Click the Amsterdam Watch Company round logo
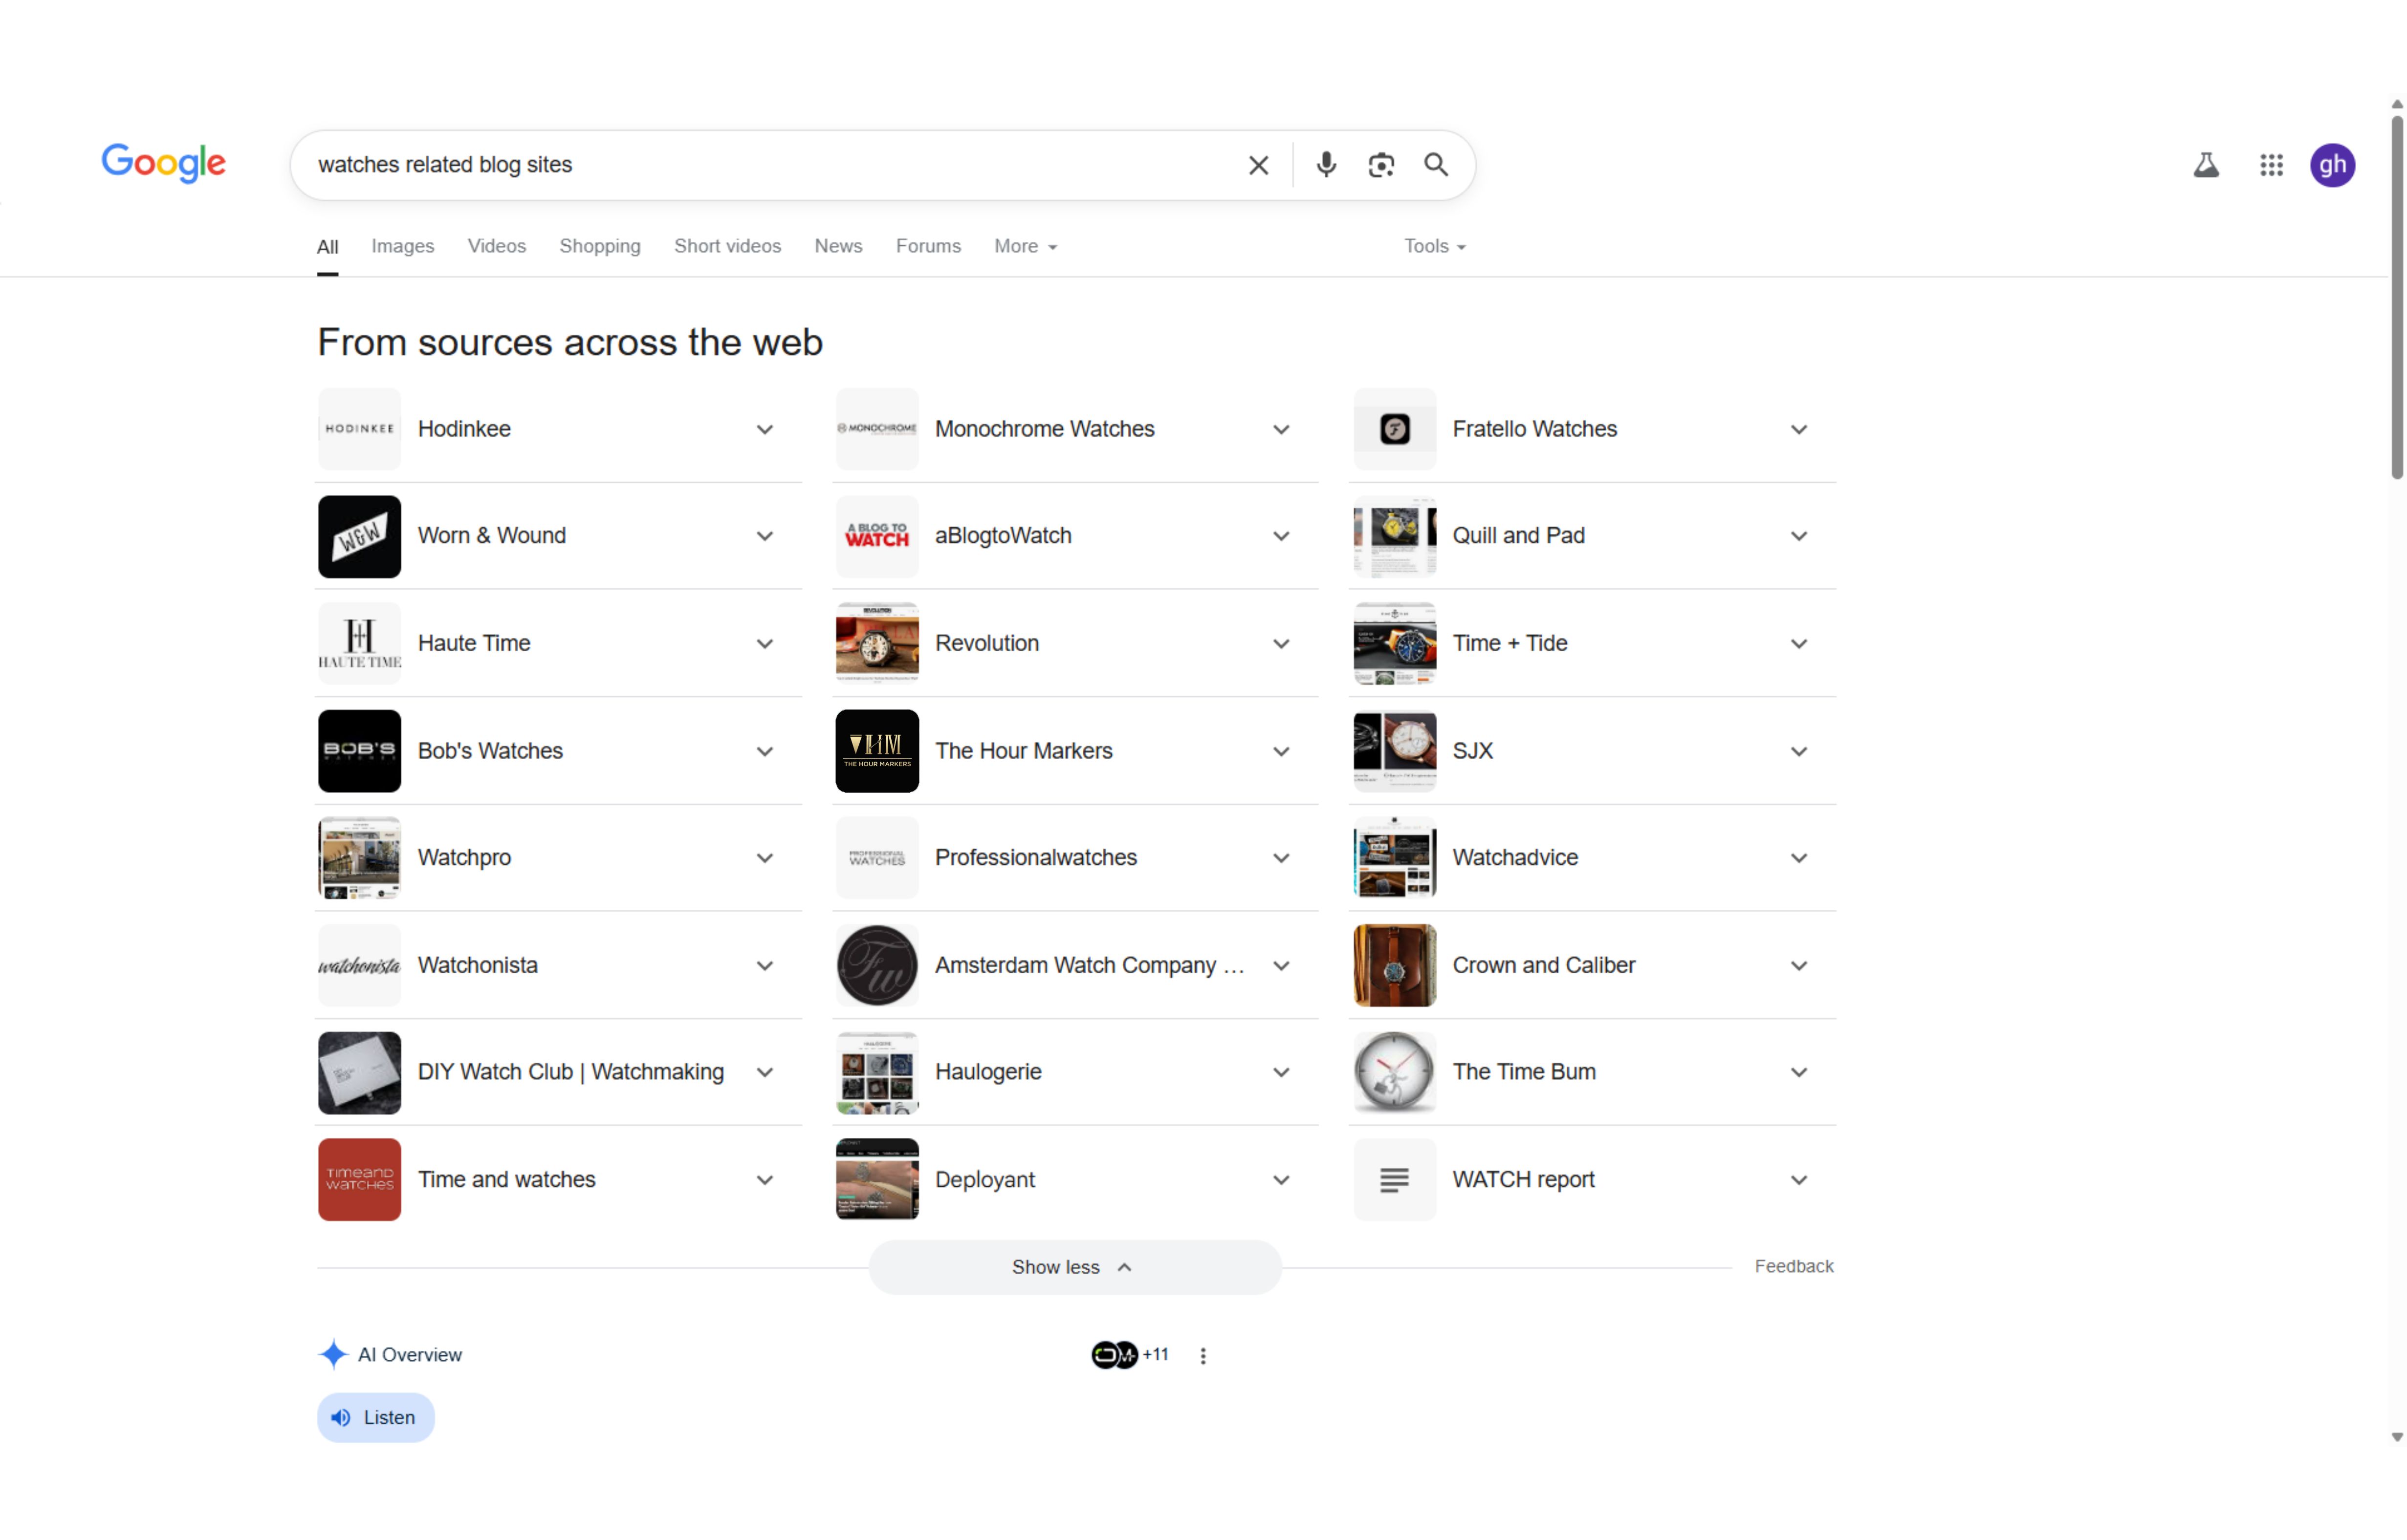The width and height of the screenshot is (2407, 1540). click(x=876, y=965)
